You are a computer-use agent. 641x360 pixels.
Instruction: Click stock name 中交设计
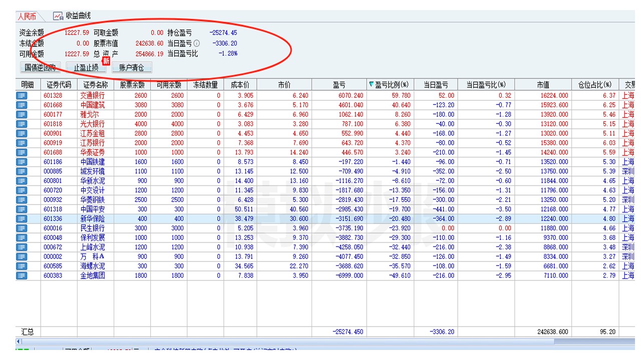[93, 190]
